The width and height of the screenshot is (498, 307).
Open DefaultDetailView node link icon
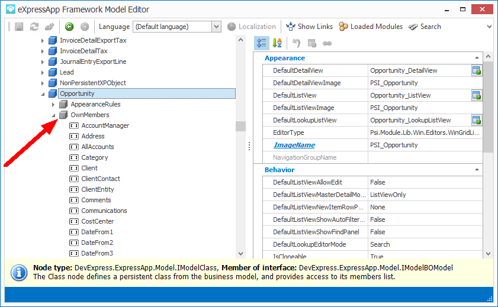pos(477,70)
